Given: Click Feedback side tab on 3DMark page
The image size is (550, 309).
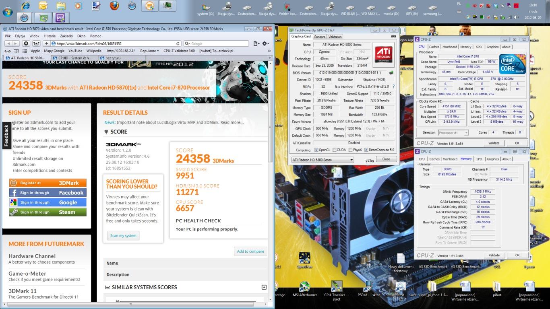Looking at the screenshot, I should pos(6,135).
